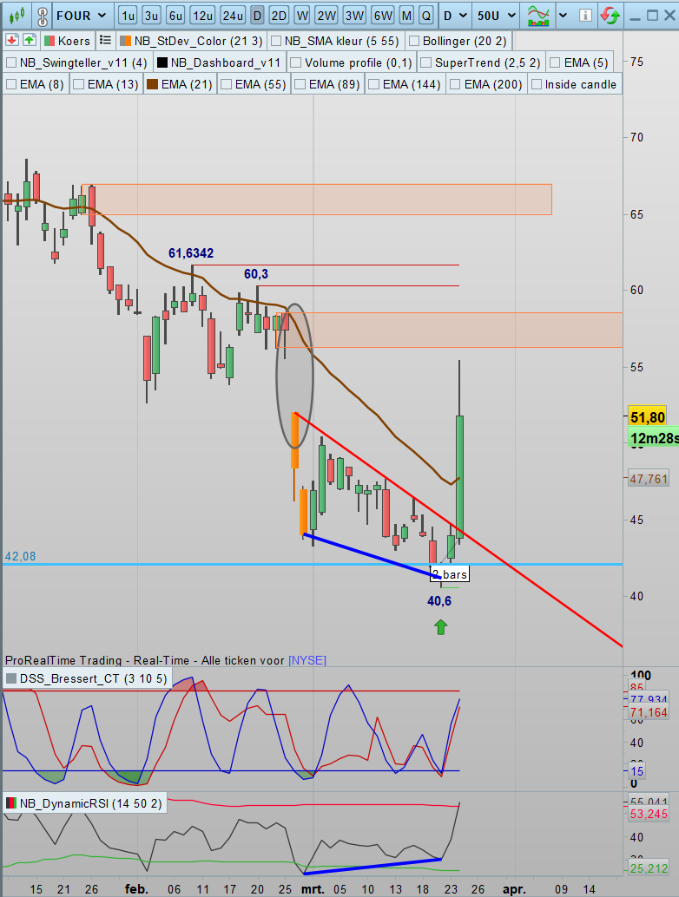Open the 50U units dropdown

[497, 16]
